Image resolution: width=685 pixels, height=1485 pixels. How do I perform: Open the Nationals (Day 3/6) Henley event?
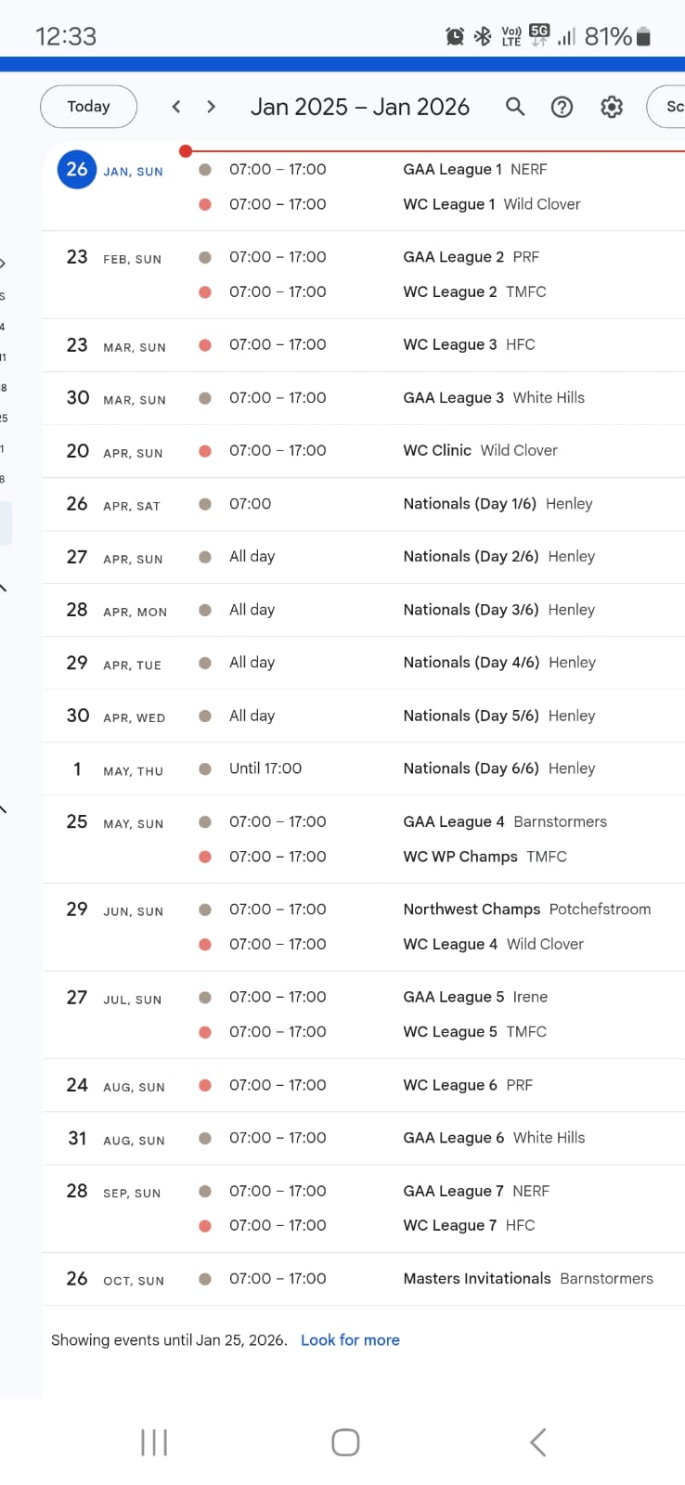(x=498, y=610)
